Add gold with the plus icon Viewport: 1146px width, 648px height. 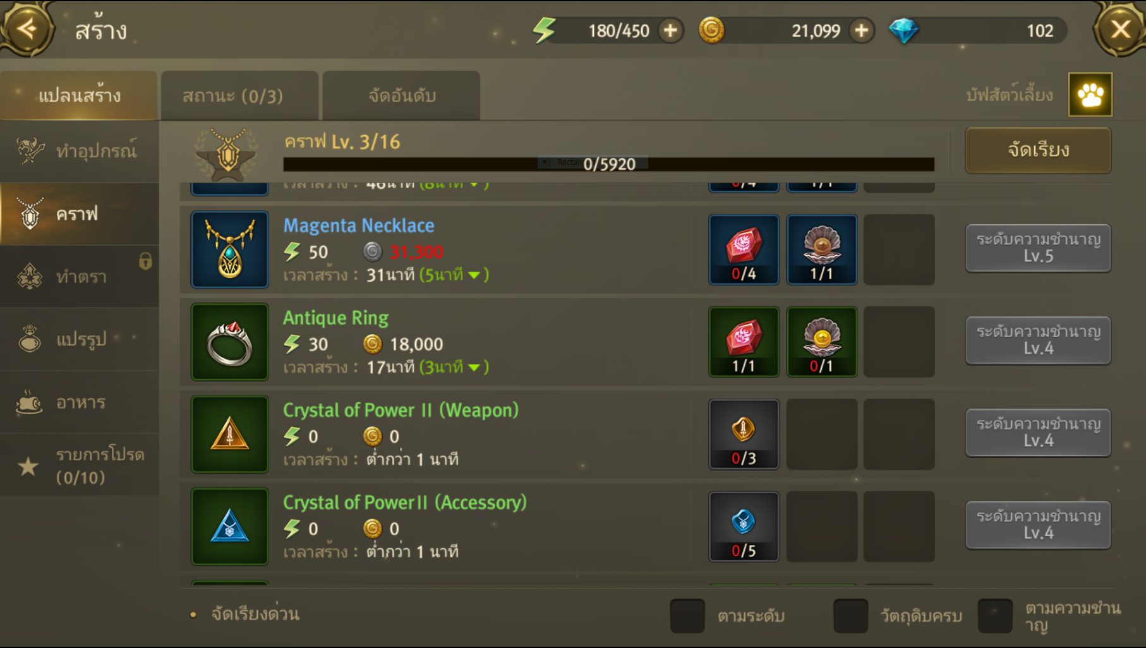click(x=862, y=30)
